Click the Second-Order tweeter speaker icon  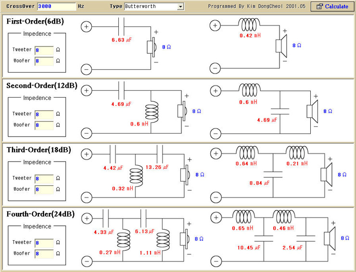point(182,111)
